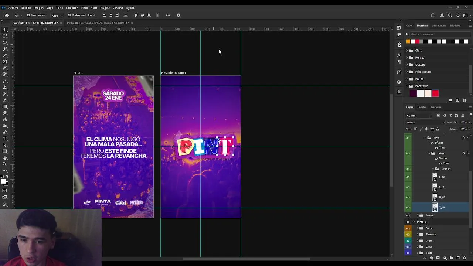Screen dimensions: 473x266
Task: Select the Rectangular Marquee tool
Action: point(5,36)
